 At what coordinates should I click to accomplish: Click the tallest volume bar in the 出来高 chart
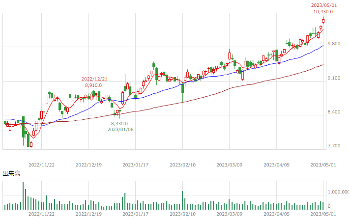(23, 196)
